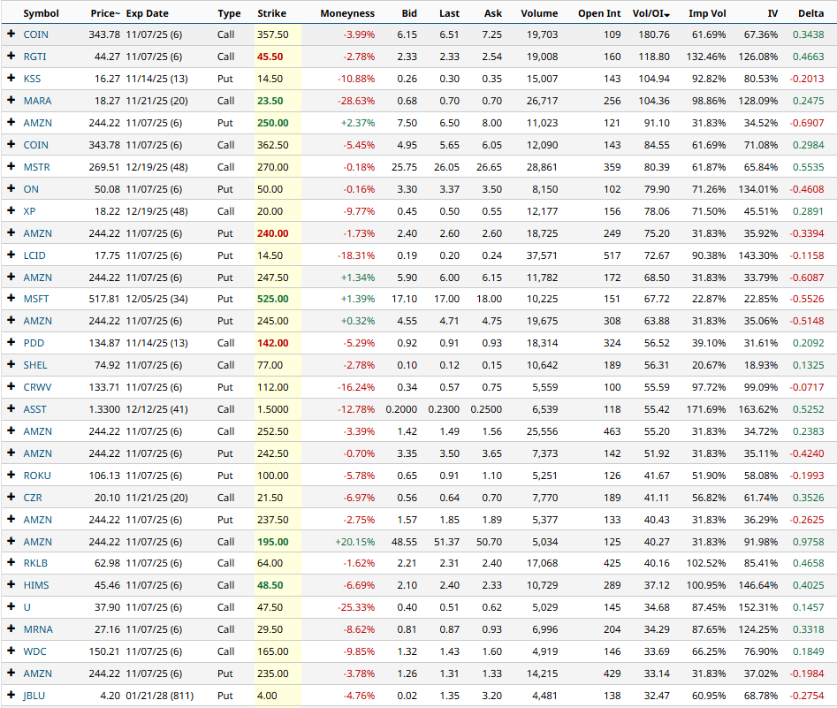This screenshot has height=708, width=837.
Task: Click plus icon beside symbol U
Action: [11, 606]
